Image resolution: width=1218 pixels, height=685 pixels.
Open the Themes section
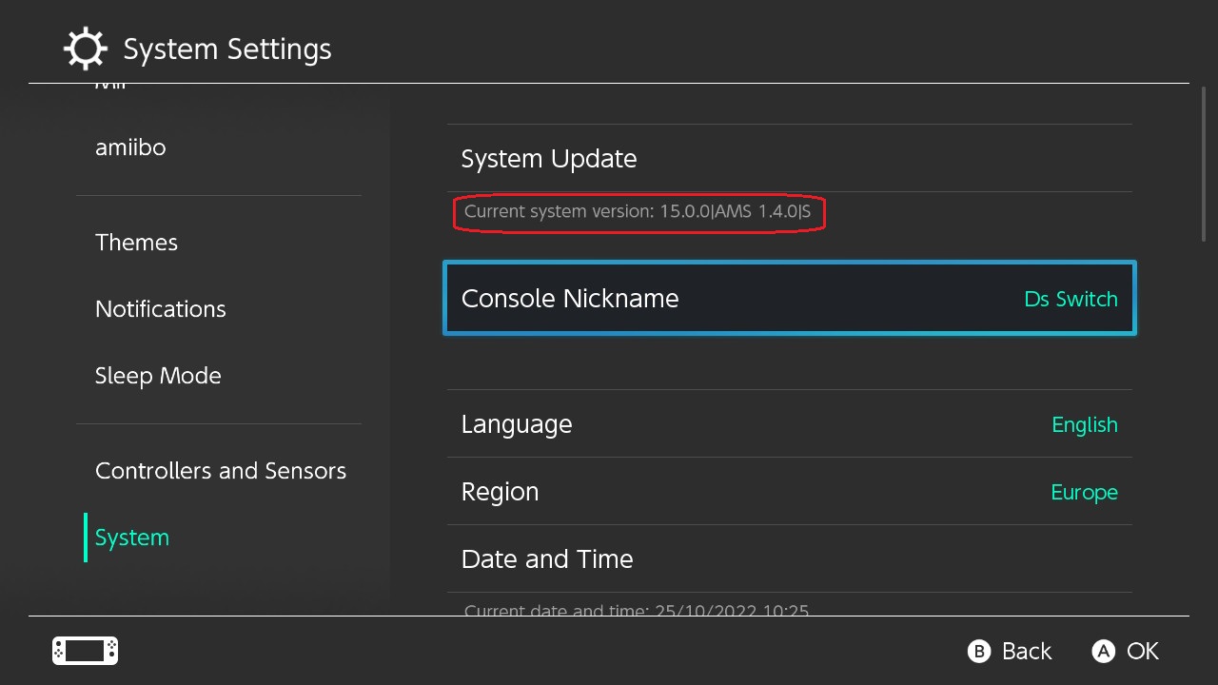(x=136, y=243)
